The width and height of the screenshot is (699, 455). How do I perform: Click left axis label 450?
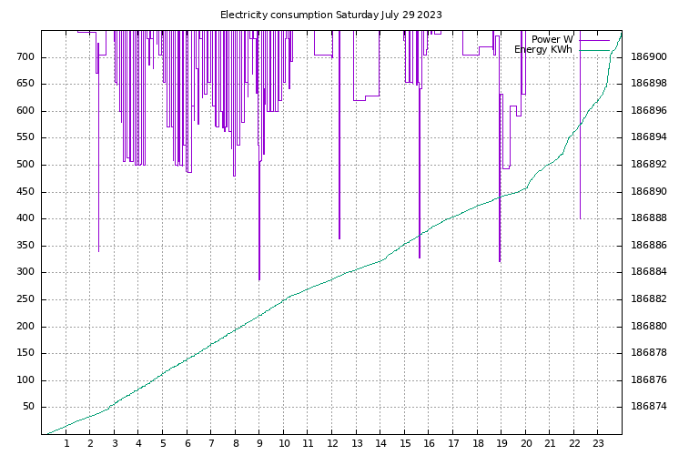pyautogui.click(x=25, y=192)
